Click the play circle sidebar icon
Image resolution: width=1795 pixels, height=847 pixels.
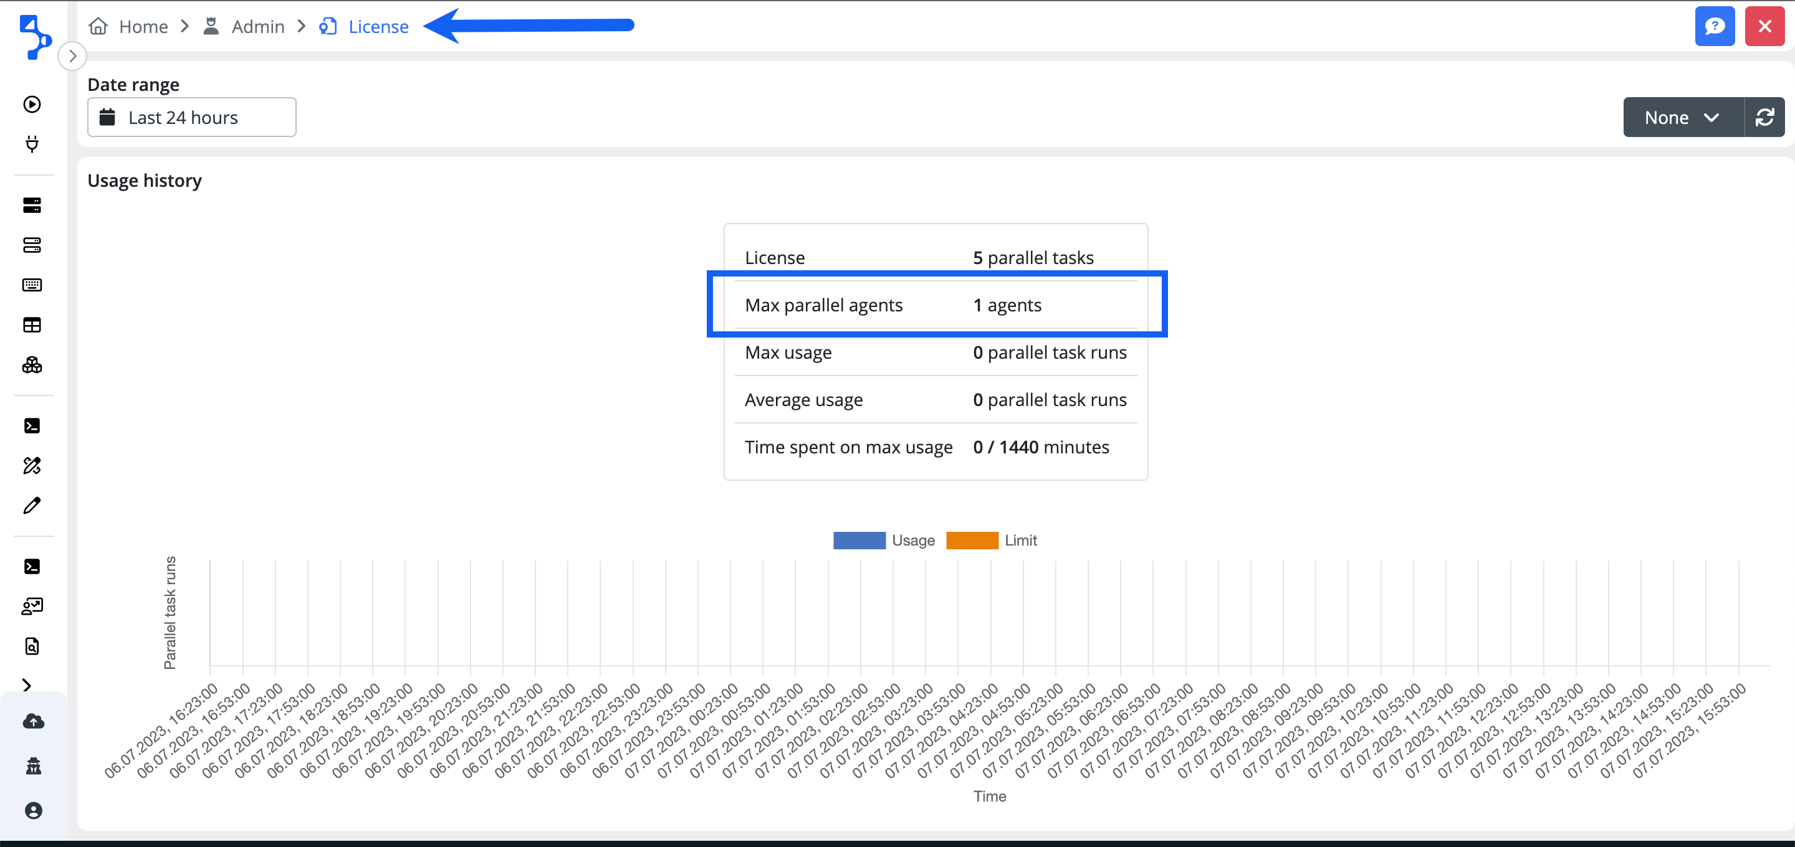click(32, 105)
